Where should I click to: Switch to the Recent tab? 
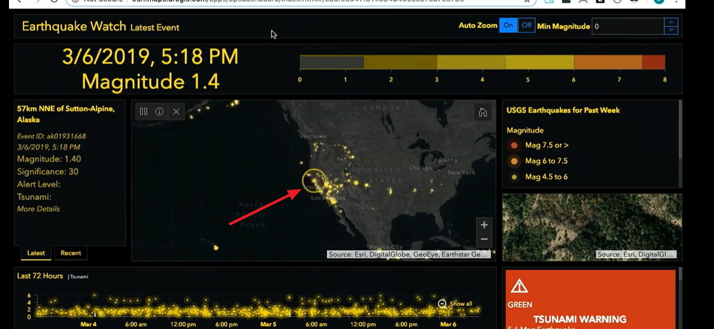(71, 253)
